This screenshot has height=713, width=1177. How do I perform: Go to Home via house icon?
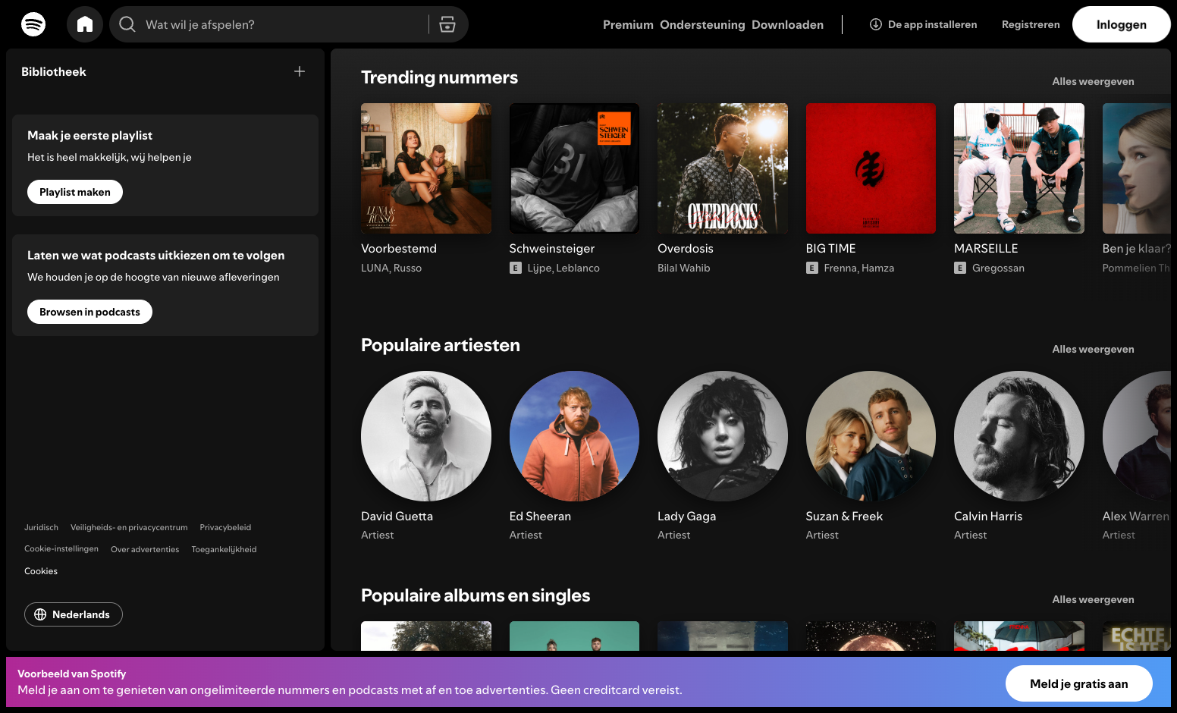[x=85, y=24]
